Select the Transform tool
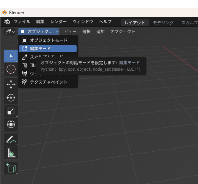The width and height of the screenshot is (198, 184). (11, 124)
